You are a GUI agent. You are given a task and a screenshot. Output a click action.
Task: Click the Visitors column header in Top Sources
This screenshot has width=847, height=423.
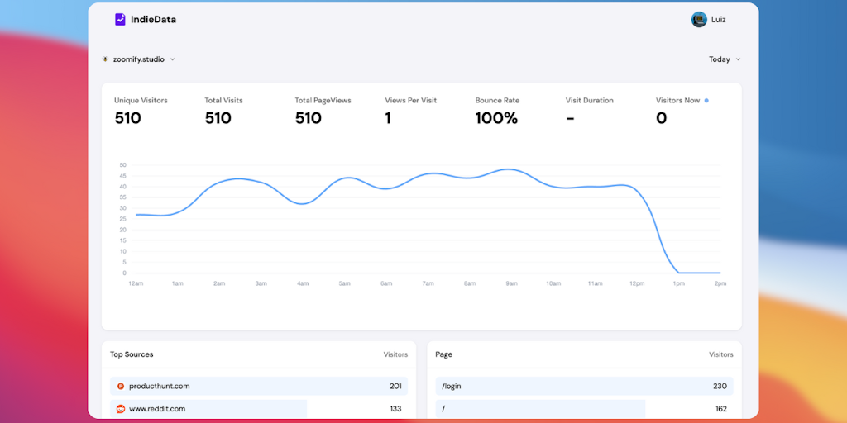395,354
